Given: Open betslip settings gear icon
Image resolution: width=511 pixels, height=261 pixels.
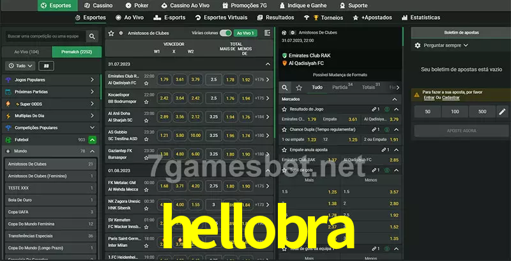Looking at the screenshot, I should click(x=418, y=45).
